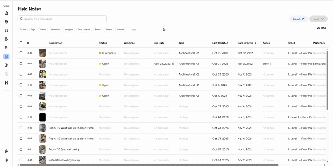Open the hard hat icon in sidebar
Viewport: 333px width, 166px height.
[6, 151]
